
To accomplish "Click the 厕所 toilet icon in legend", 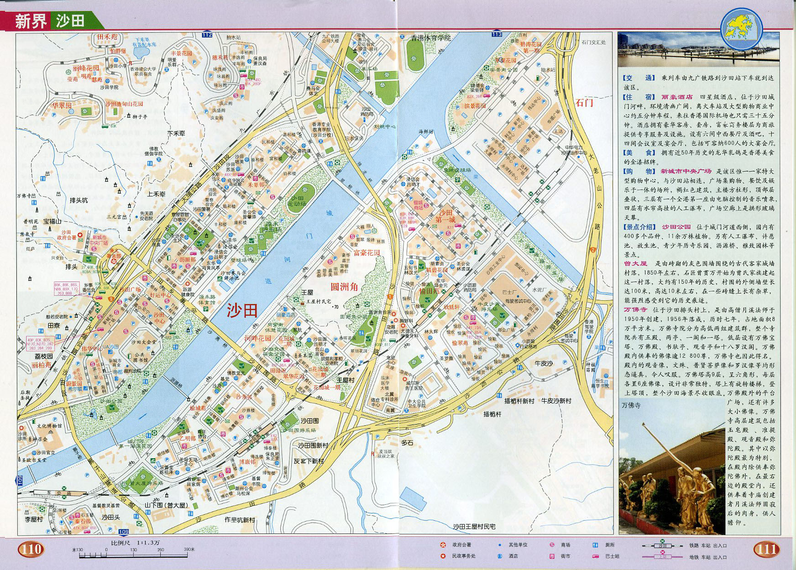I will click(x=595, y=545).
